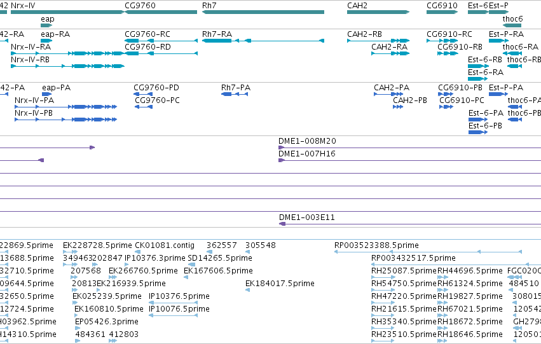Click the eap gene arrow
This screenshot has width=541, height=344.
46,25
